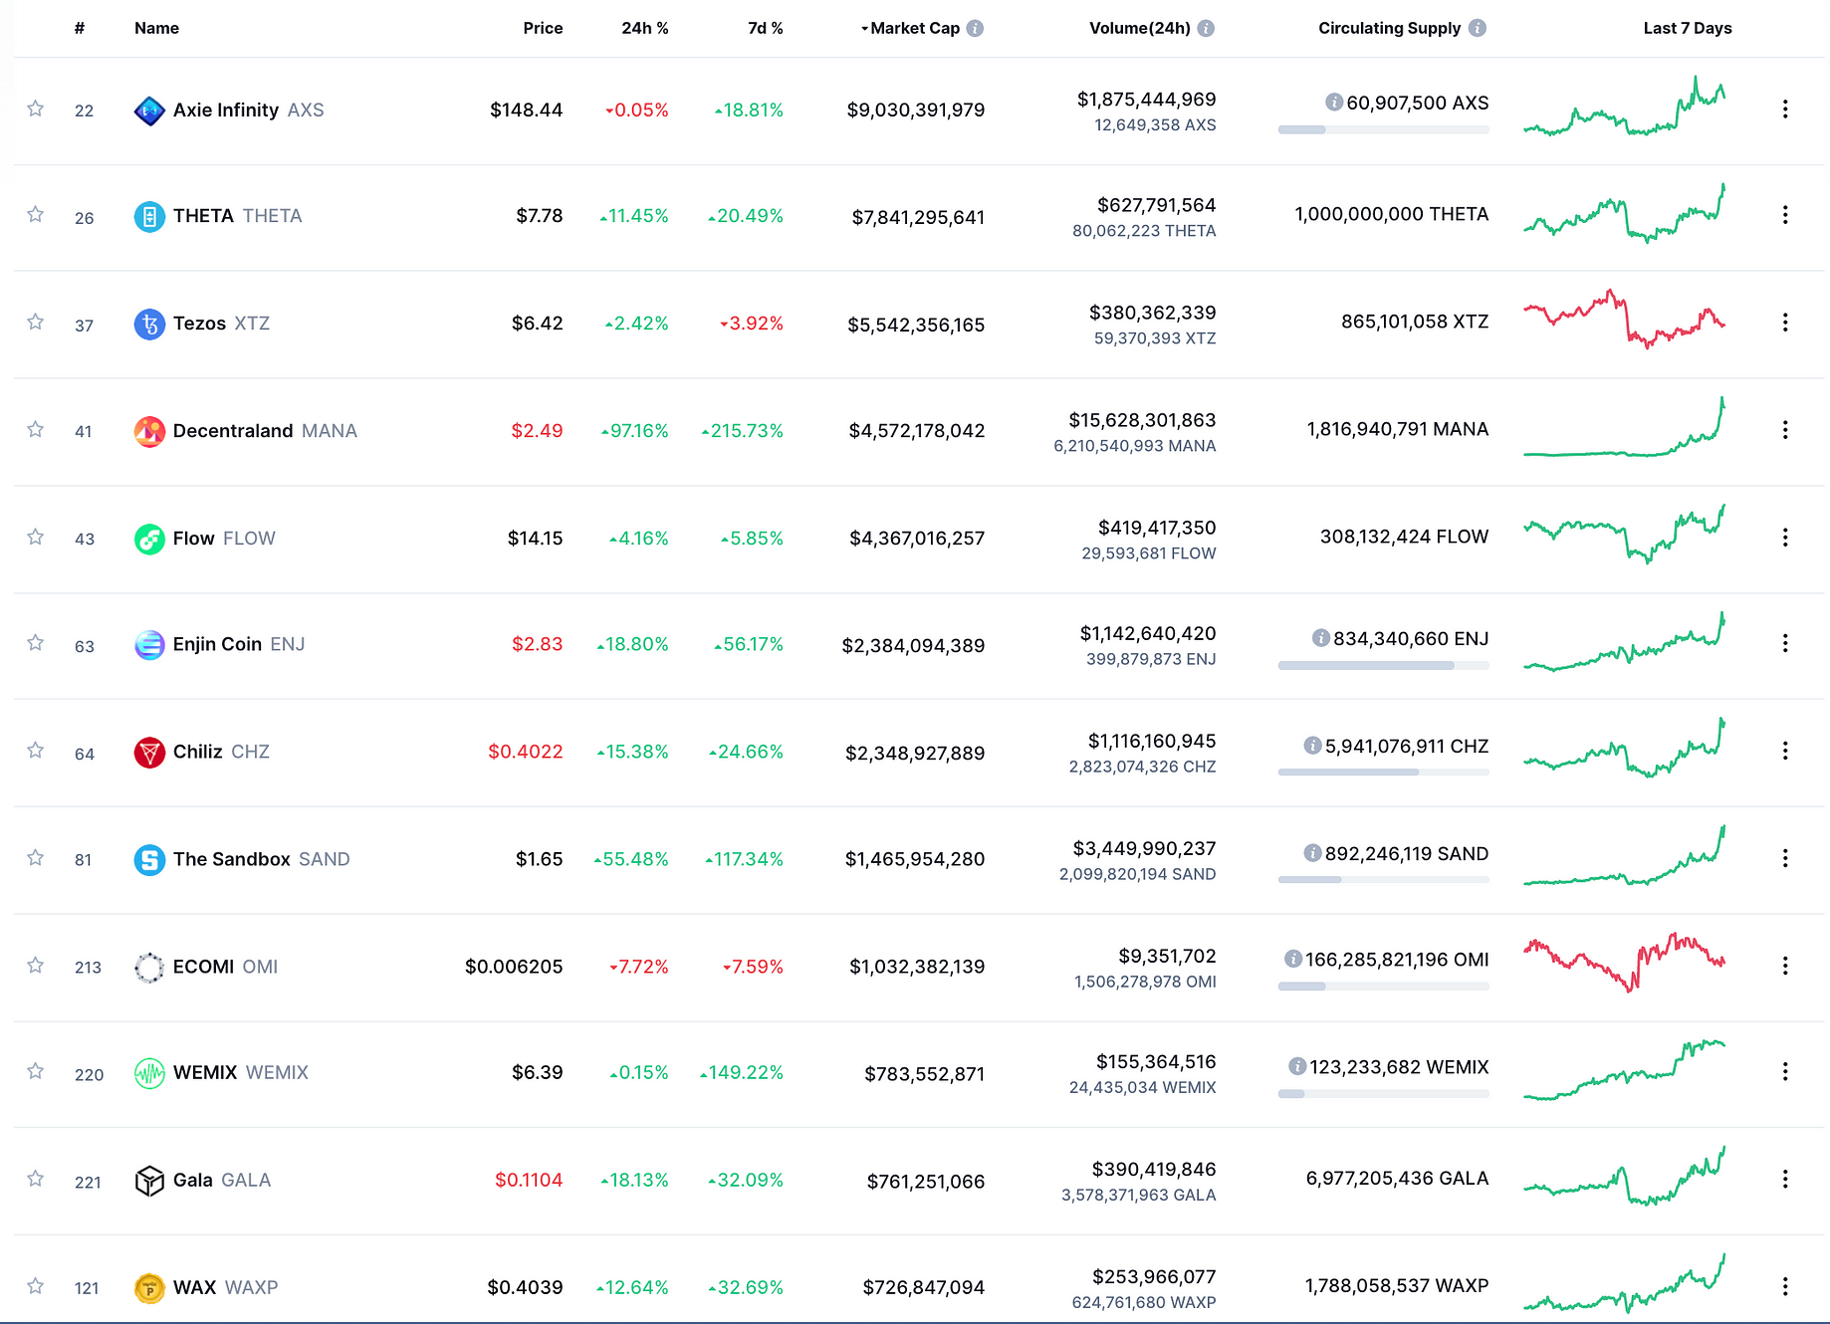Open the ECOMI row options menu
Viewport: 1830px width, 1324px height.
point(1785,966)
